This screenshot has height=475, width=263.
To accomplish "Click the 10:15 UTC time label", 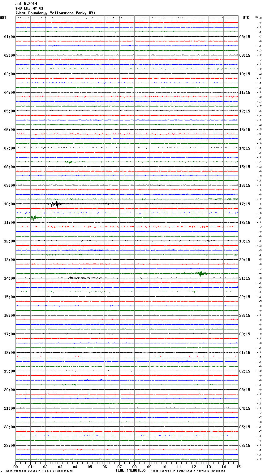I will coord(245,74).
